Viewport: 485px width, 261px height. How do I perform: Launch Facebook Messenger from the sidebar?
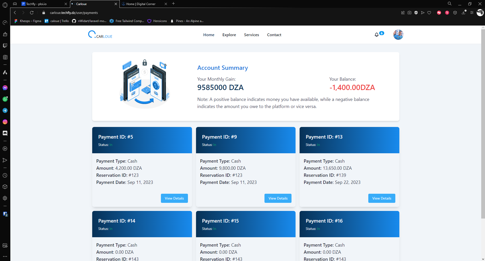point(5,88)
